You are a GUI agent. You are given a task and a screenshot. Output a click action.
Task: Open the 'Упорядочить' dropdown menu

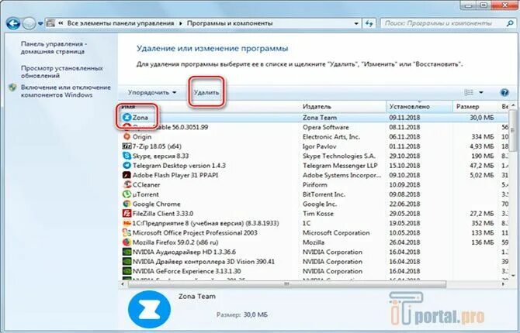click(x=152, y=92)
